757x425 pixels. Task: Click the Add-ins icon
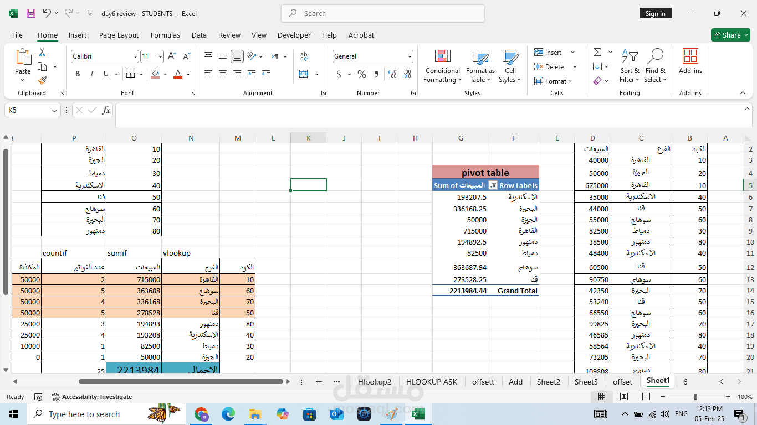[690, 61]
